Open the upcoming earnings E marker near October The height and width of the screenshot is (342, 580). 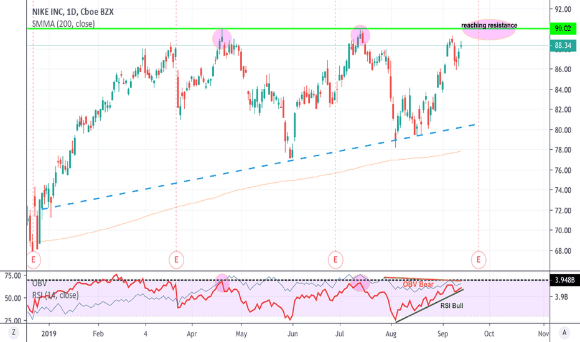pyautogui.click(x=479, y=259)
